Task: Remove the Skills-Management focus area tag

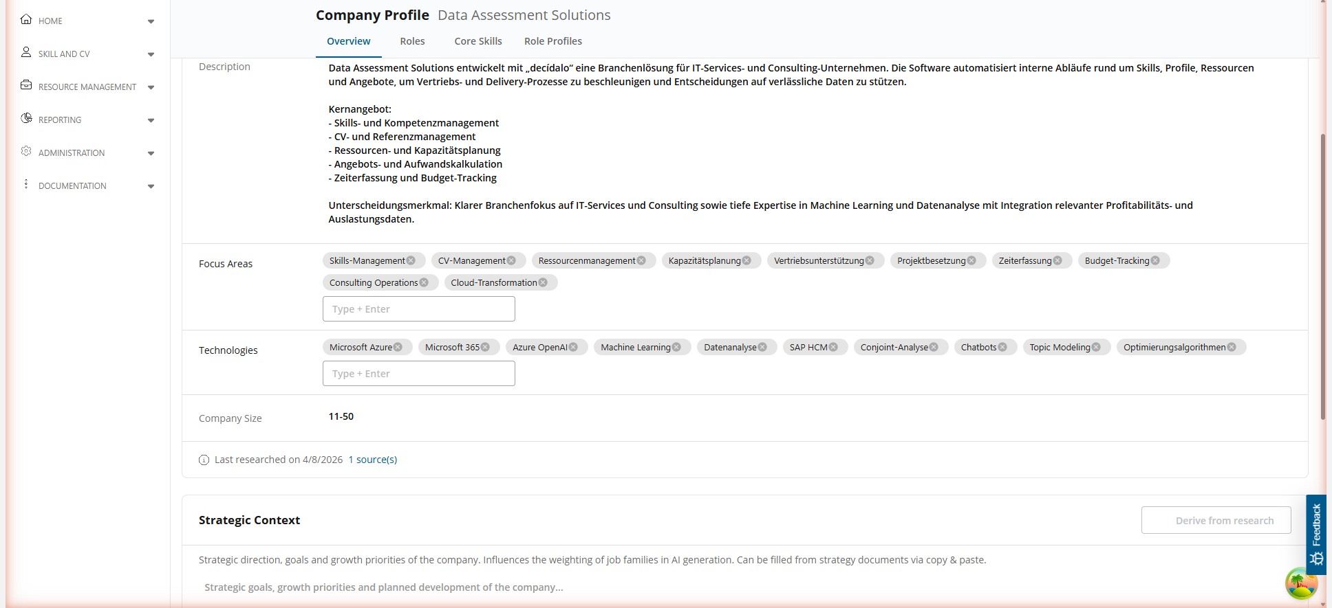Action: tap(411, 260)
